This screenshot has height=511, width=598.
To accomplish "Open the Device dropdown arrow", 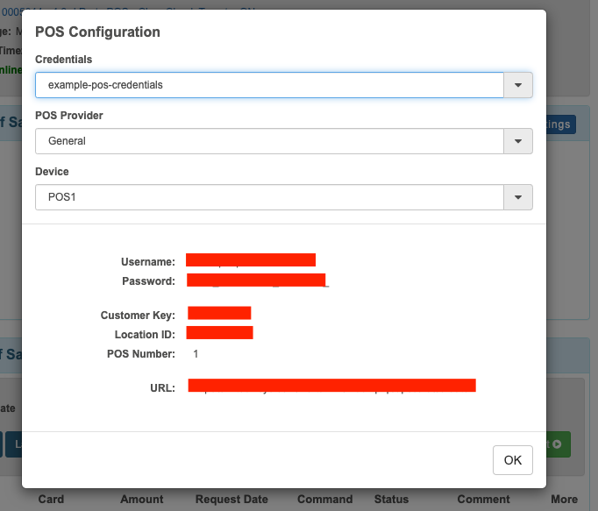I will 518,197.
